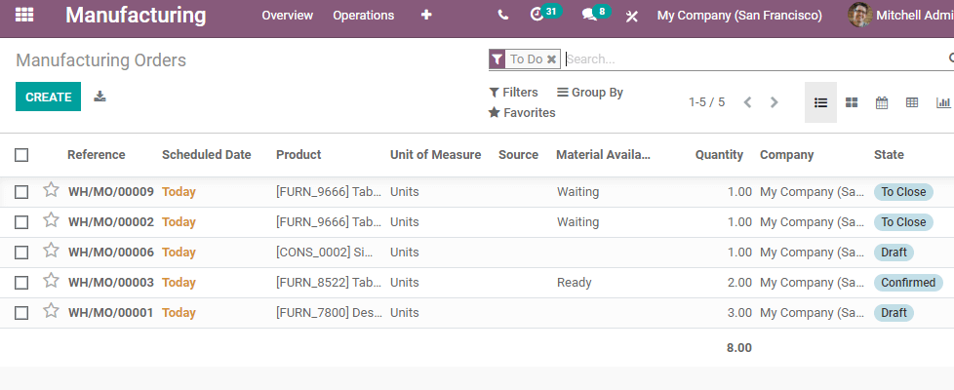Switch to kanban view
954x390 pixels.
click(852, 102)
